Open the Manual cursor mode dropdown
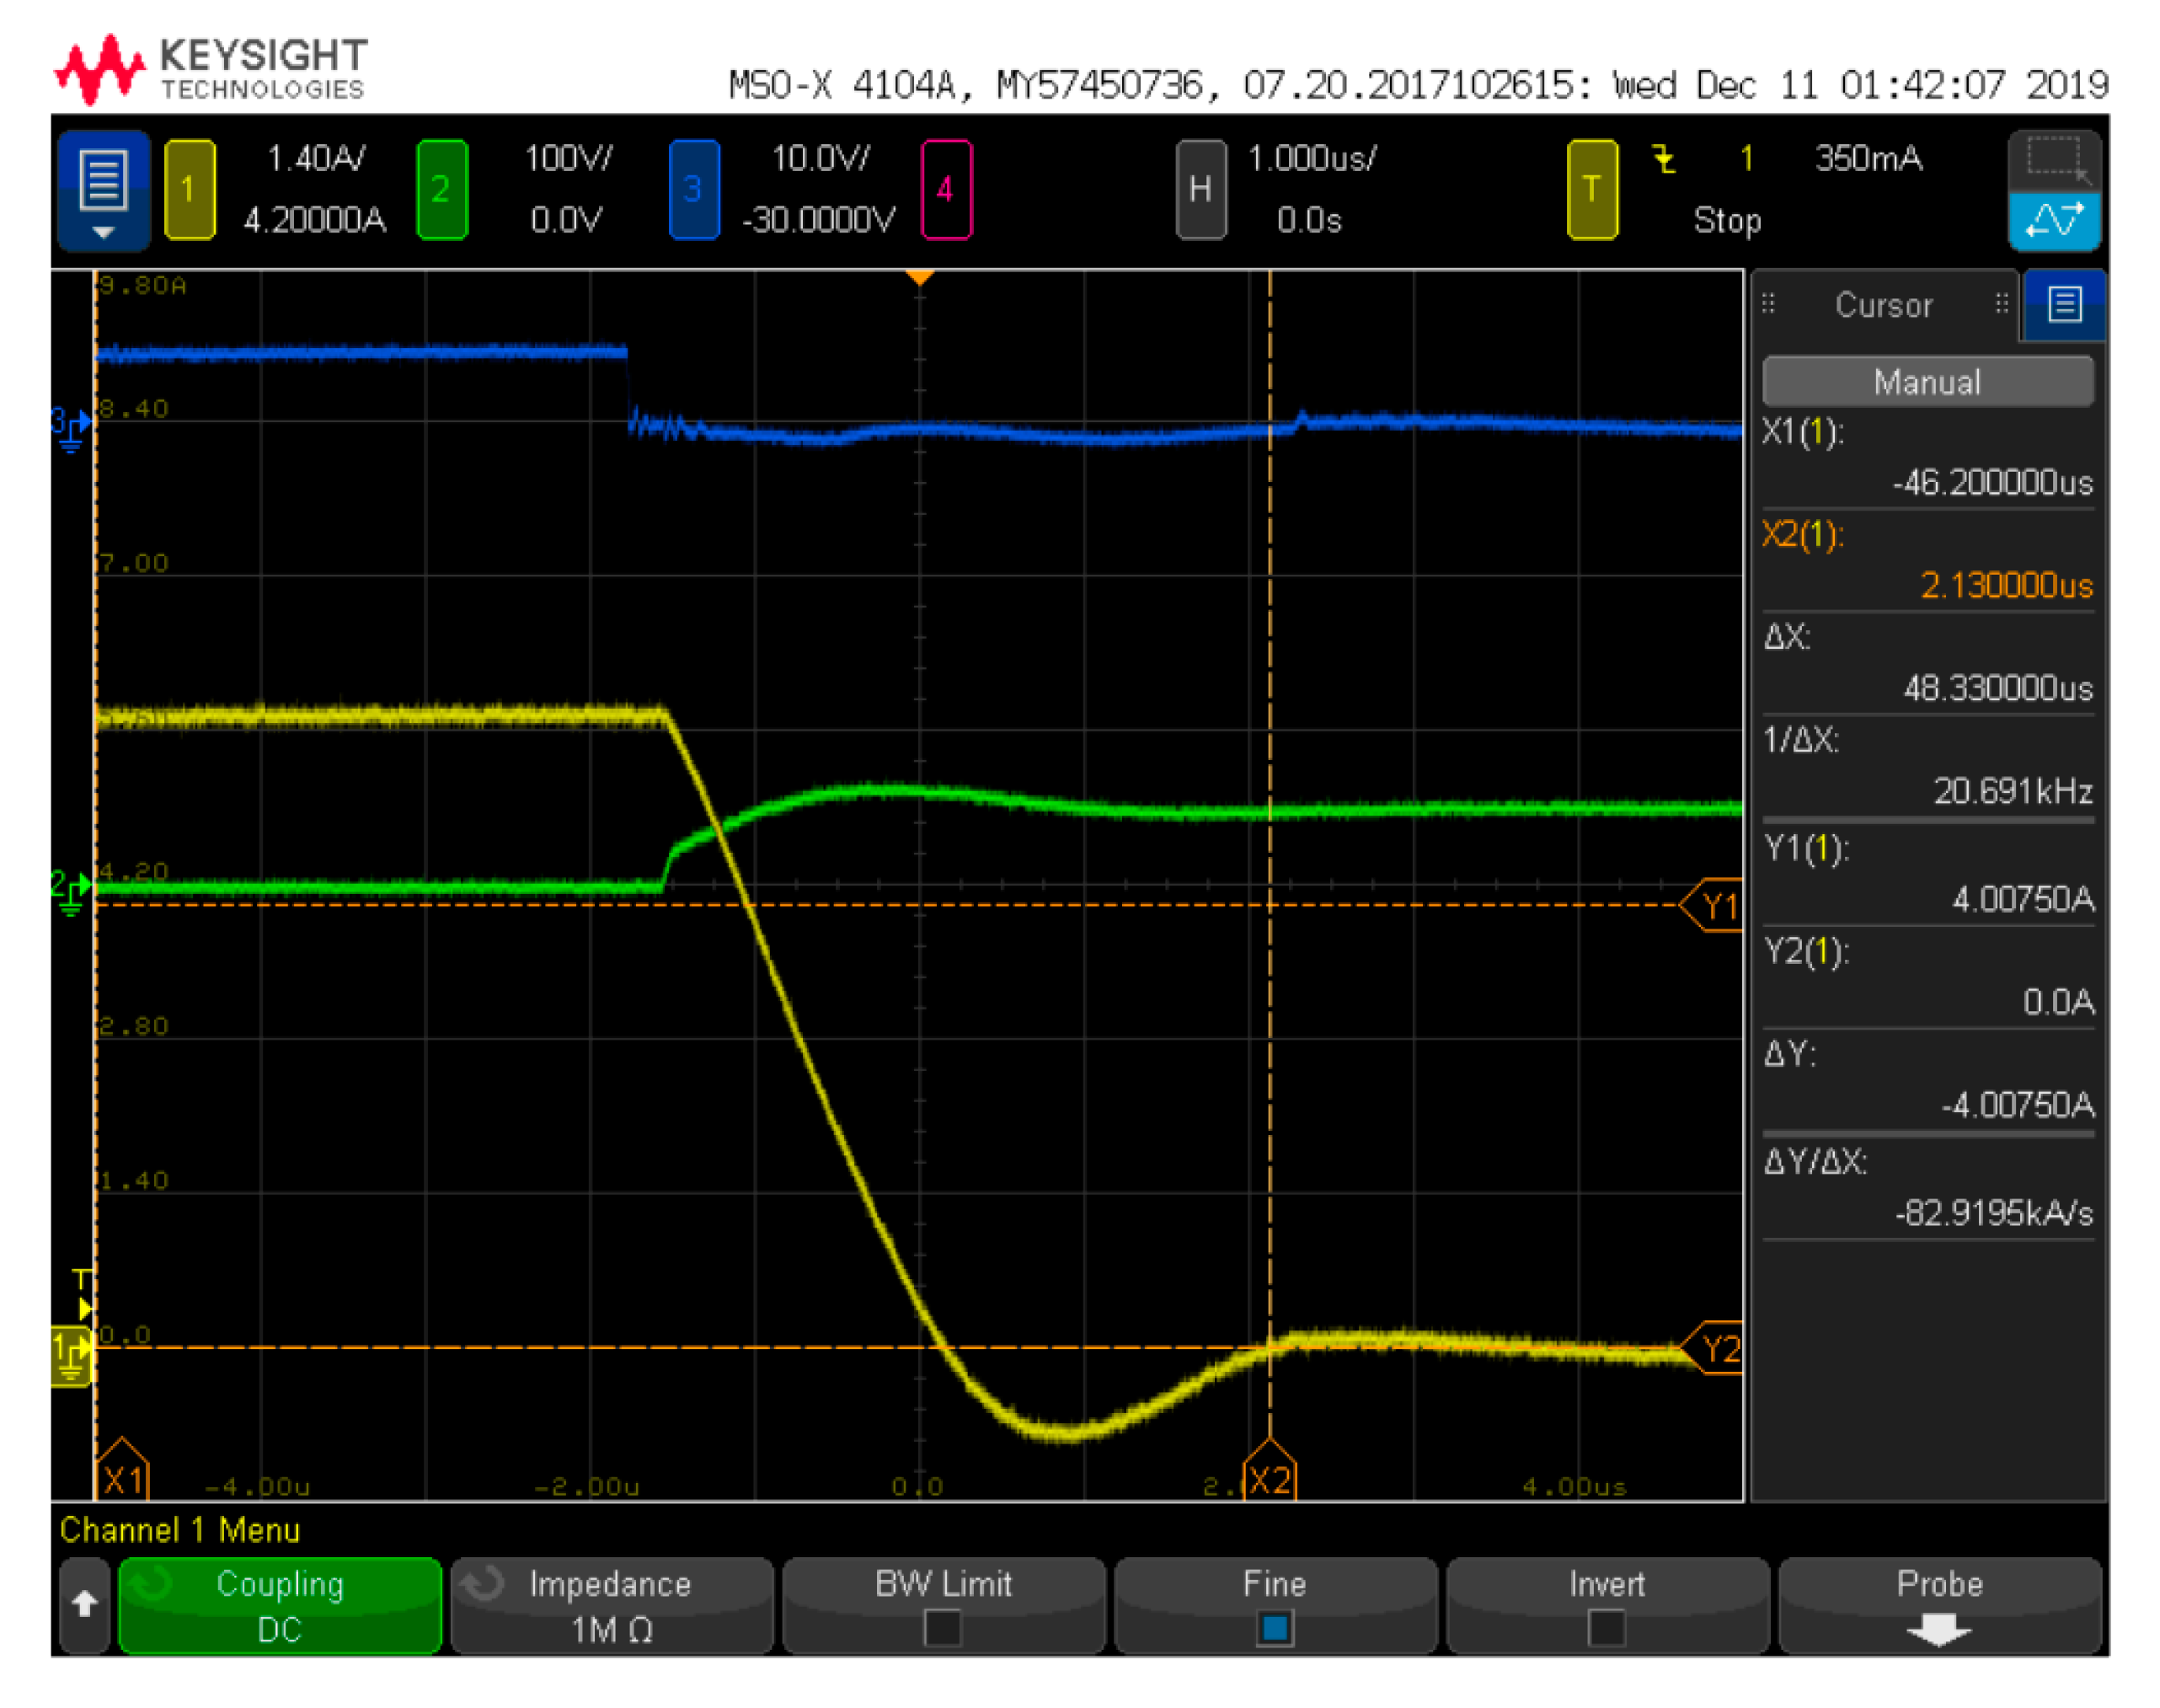Viewport: 2160px width, 1708px height. pos(1926,382)
